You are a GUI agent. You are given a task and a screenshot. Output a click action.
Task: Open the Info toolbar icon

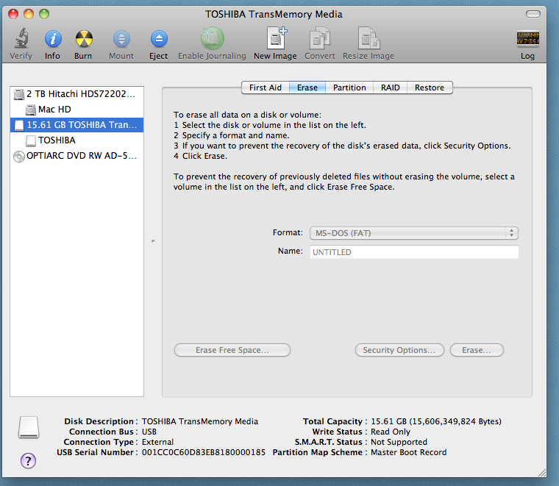[53, 38]
